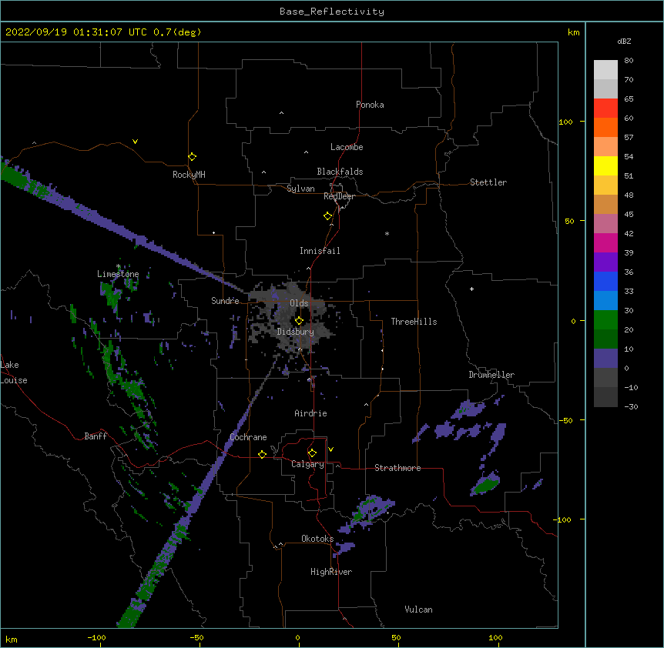Click the -100 tick label on right vertical axis

coord(563,519)
